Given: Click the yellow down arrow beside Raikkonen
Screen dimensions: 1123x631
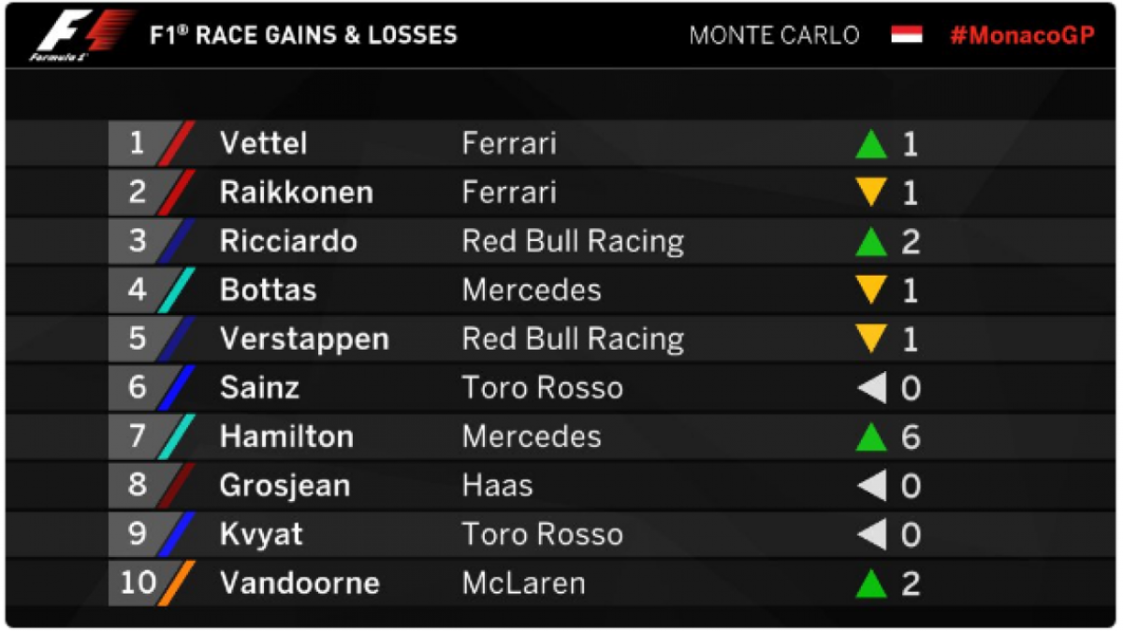Looking at the screenshot, I should pyautogui.click(x=871, y=193).
